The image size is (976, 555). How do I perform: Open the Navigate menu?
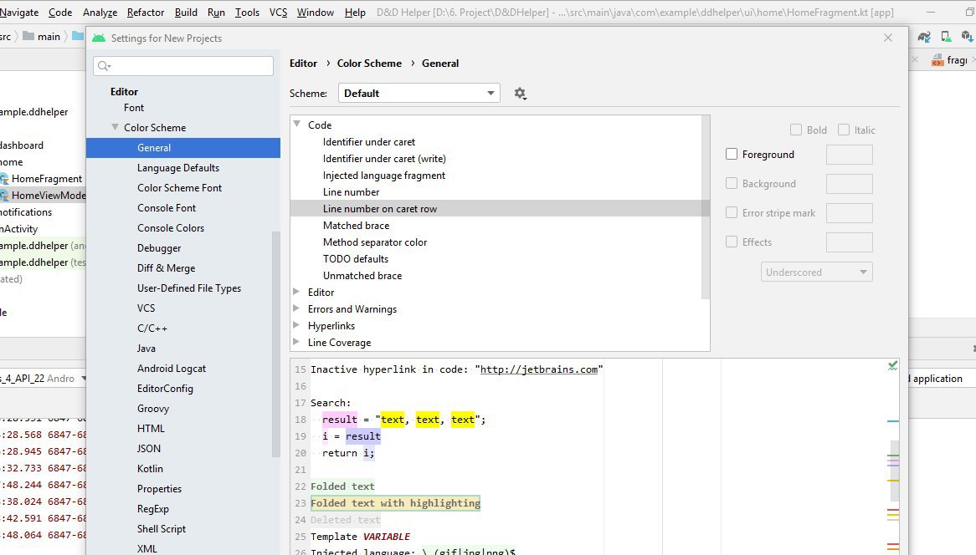(x=19, y=12)
